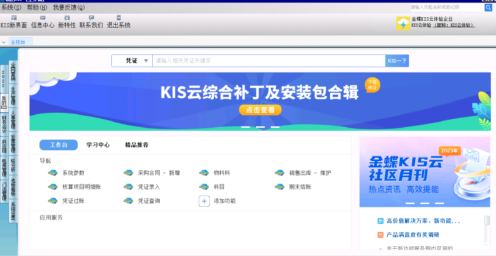Screen dimensions: 496x256
Task: Open the 系统参数 shortcut icon
Action: 53,173
